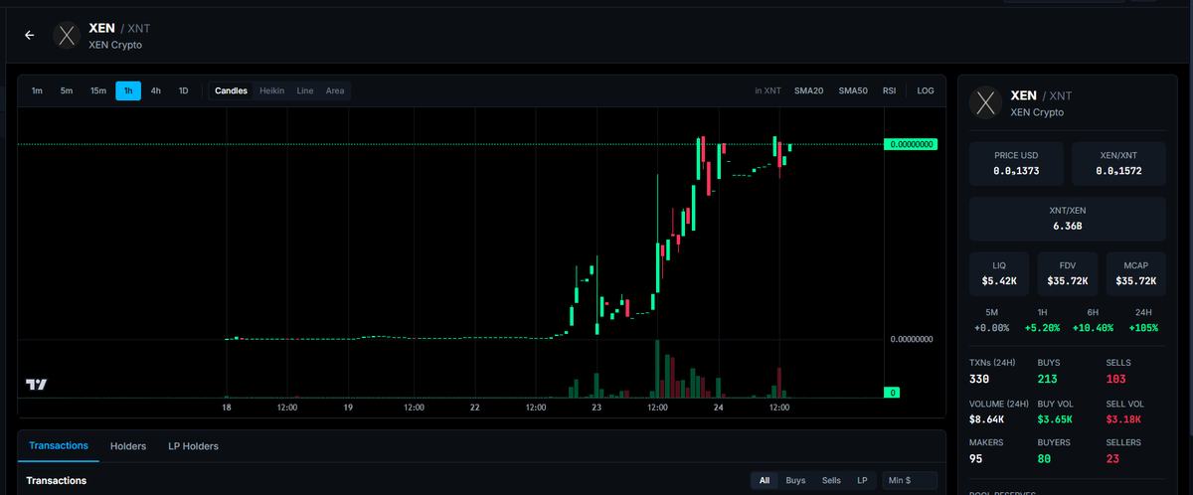Filter transactions by All
The width and height of the screenshot is (1193, 495).
click(765, 480)
